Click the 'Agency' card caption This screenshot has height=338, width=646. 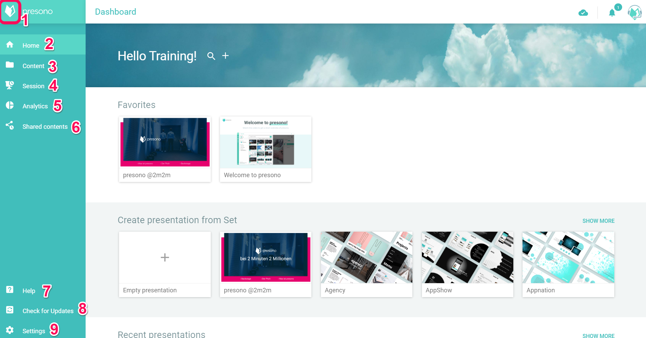(x=335, y=290)
